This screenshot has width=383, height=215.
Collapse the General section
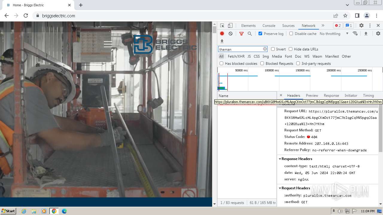(280, 104)
